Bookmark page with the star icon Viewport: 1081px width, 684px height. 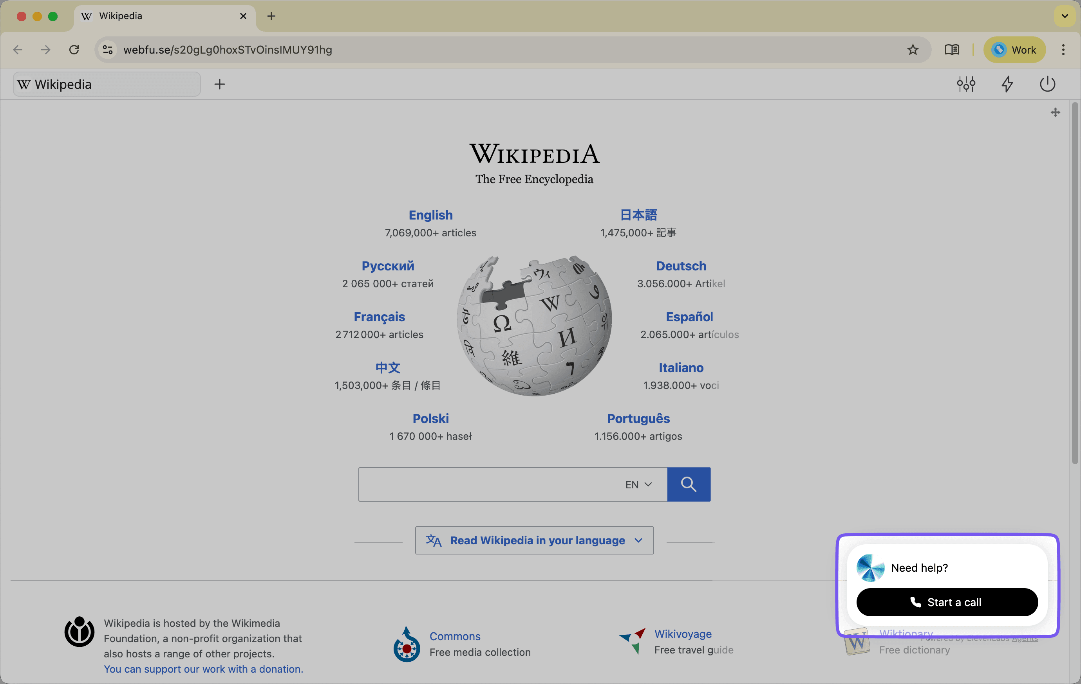click(x=912, y=50)
